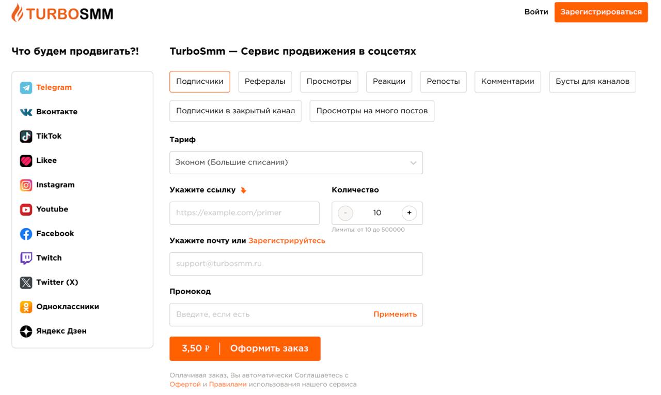Focus the quantity value field showing 10

pyautogui.click(x=377, y=213)
